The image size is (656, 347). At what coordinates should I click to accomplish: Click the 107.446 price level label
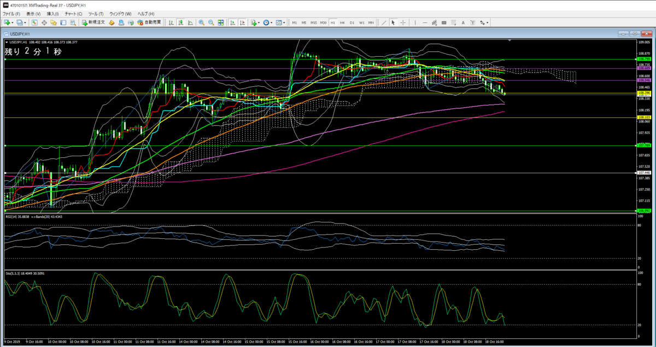click(644, 173)
